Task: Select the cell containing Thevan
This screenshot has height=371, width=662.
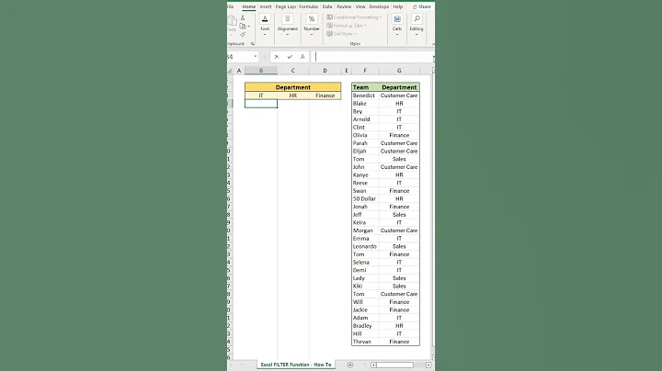Action: coord(365,342)
